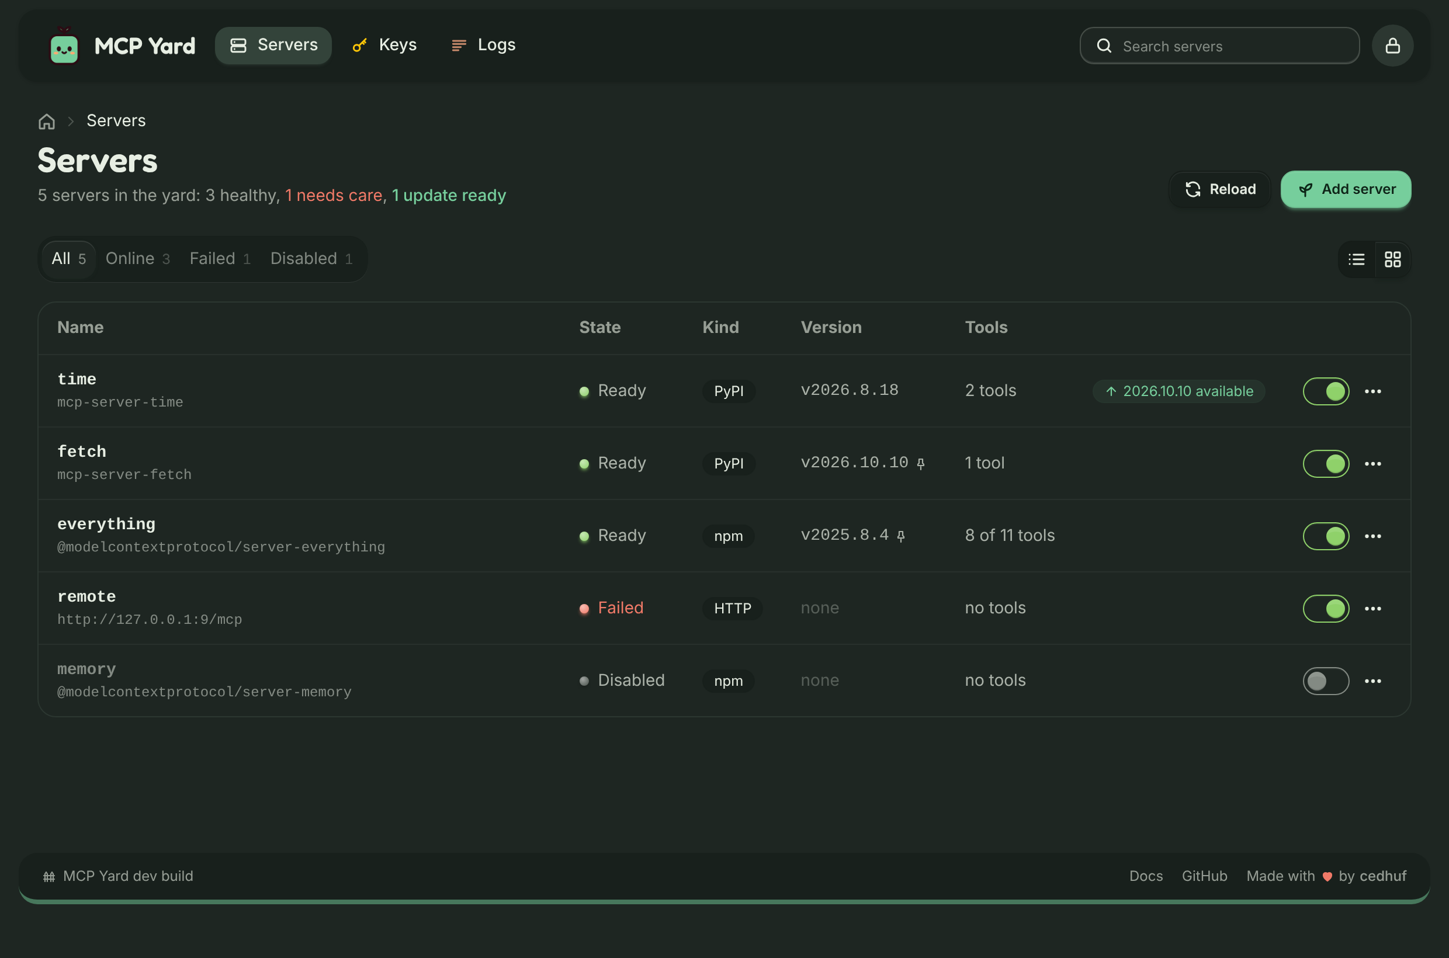The width and height of the screenshot is (1449, 958).
Task: Filter by Online servers
Action: pyautogui.click(x=137, y=259)
